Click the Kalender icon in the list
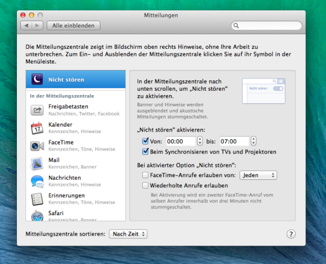This screenshot has width=326, height=264. [x=37, y=128]
